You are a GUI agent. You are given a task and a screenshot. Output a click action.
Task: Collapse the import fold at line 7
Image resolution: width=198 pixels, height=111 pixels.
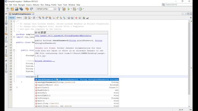[x=14, y=37]
